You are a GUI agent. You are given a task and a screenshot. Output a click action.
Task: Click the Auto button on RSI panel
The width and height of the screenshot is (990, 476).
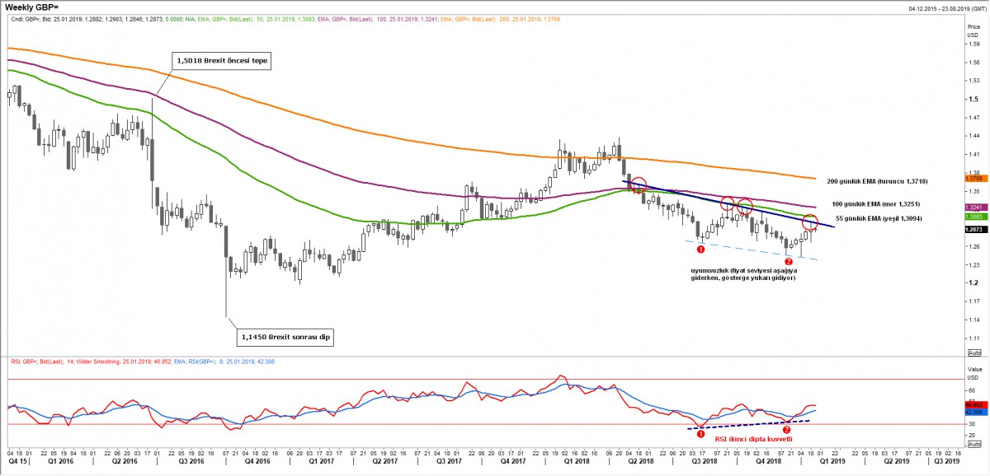point(973,444)
